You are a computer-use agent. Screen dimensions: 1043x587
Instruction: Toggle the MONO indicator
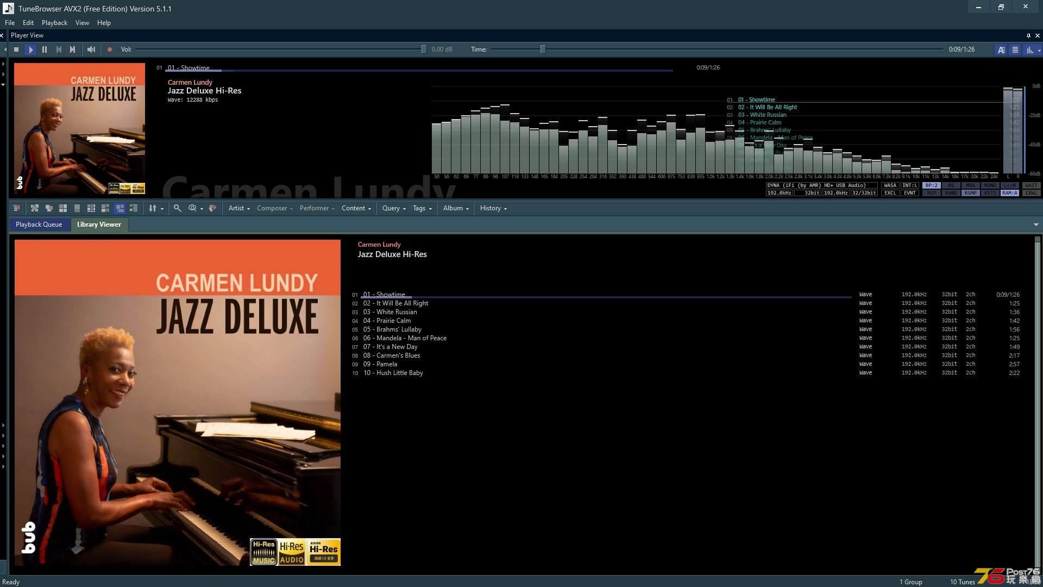(x=990, y=185)
